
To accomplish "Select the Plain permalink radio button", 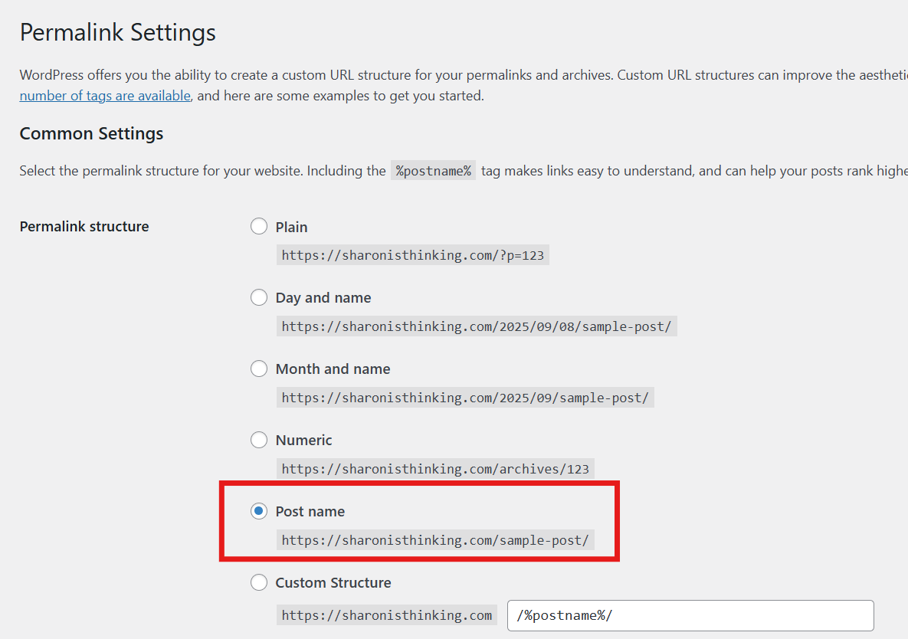I will tap(259, 227).
